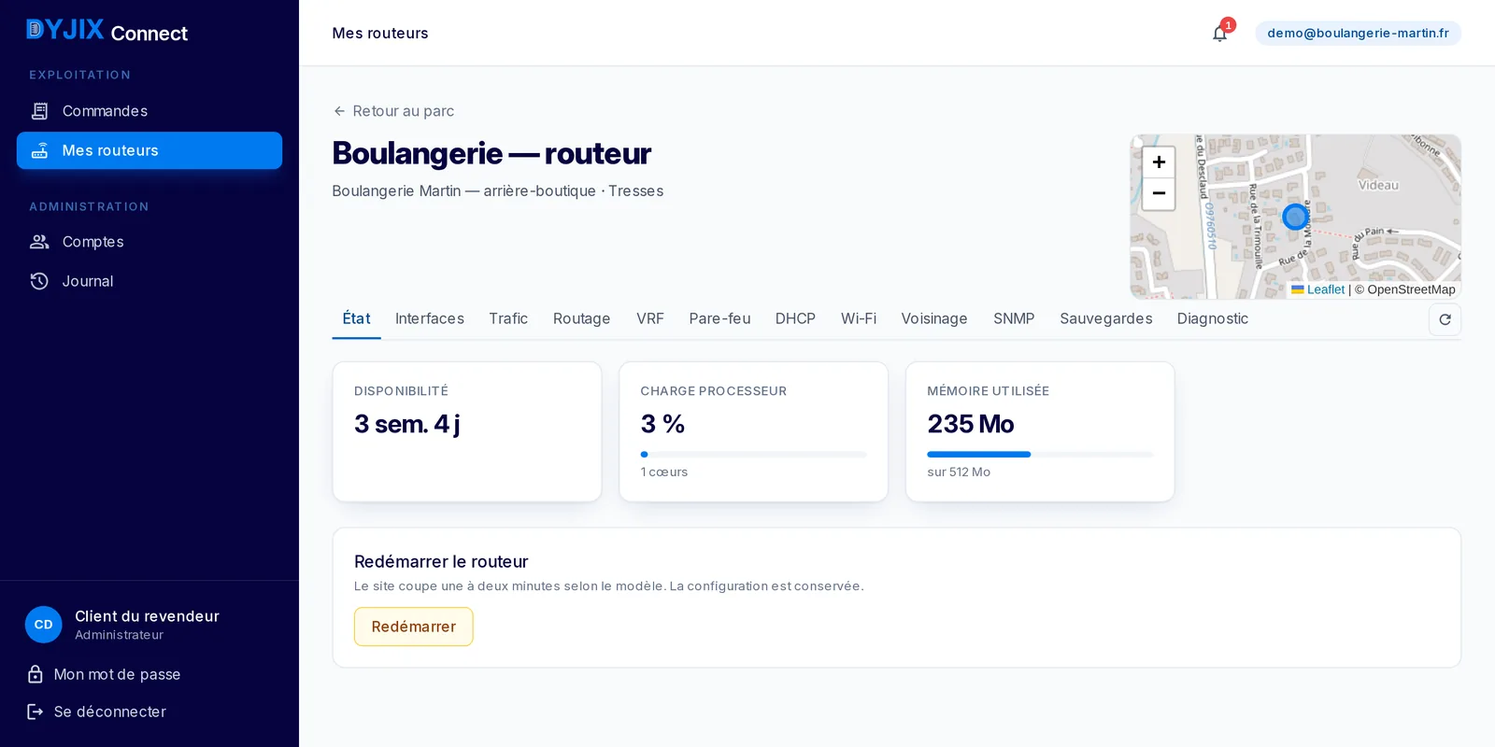Zoom out on the map

(x=1159, y=193)
